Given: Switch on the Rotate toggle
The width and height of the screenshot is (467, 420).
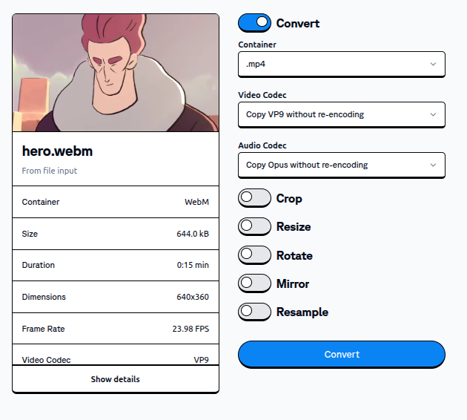Looking at the screenshot, I should [x=254, y=255].
